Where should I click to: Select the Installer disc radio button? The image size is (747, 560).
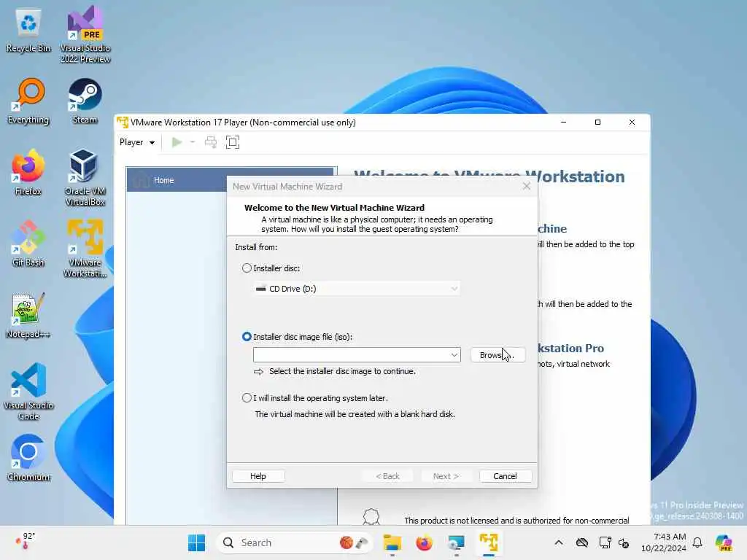(247, 268)
